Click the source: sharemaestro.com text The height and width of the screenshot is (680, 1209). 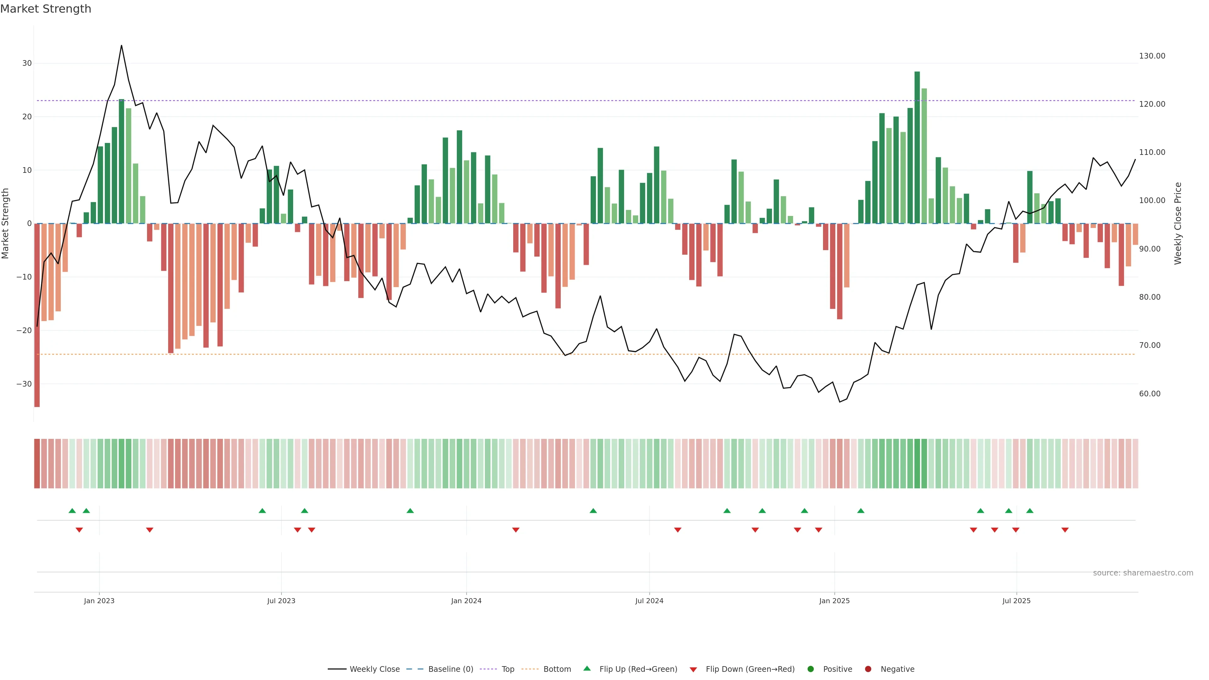[x=1143, y=573]
